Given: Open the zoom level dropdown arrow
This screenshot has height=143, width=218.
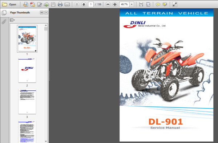Looking at the screenshot, I should point(132,4).
